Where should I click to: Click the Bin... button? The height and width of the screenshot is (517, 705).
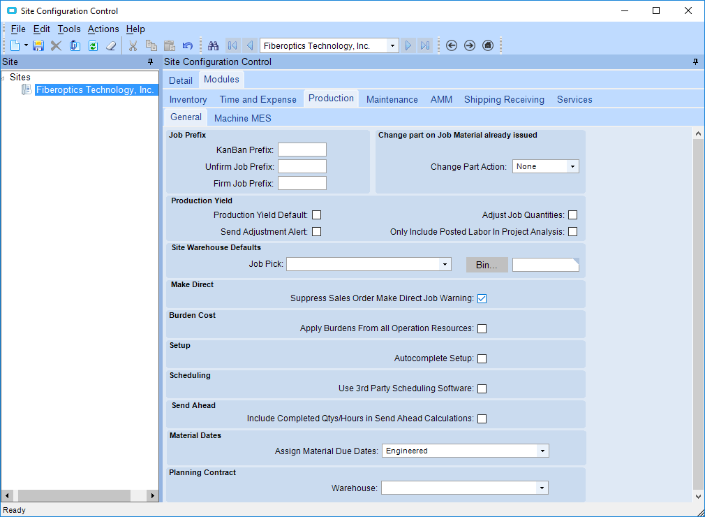point(487,265)
